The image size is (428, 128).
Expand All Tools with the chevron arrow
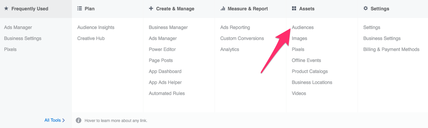click(x=64, y=120)
